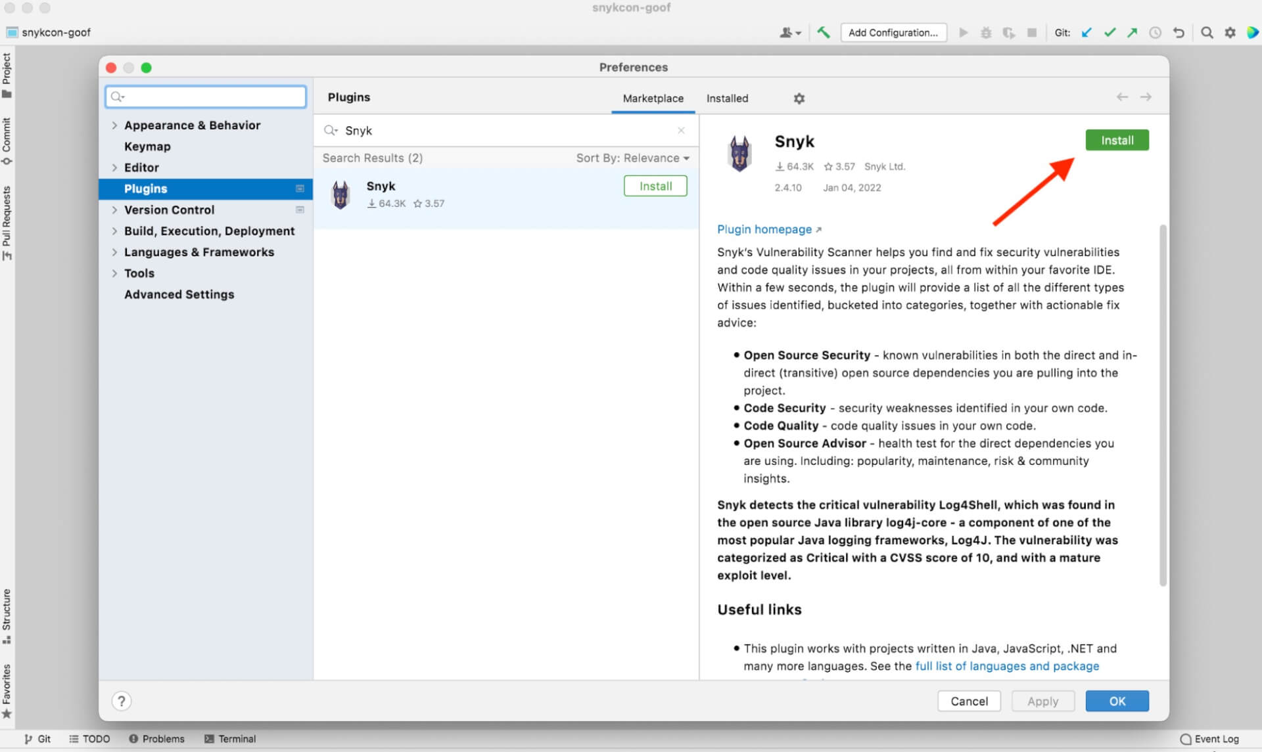The width and height of the screenshot is (1262, 752).
Task: Click the rollback undo arrow icon
Action: [x=1179, y=32]
